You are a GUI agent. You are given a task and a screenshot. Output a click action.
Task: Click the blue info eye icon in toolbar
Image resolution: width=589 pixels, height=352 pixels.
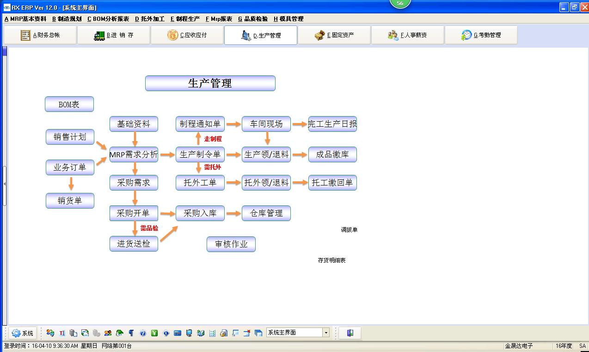tap(166, 333)
